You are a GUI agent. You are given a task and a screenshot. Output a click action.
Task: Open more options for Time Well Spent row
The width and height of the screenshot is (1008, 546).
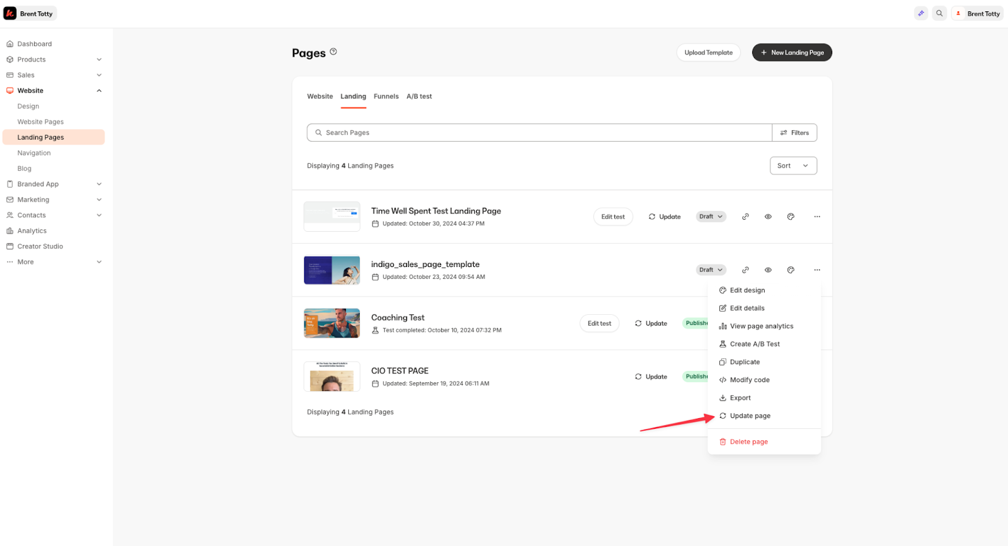point(817,217)
